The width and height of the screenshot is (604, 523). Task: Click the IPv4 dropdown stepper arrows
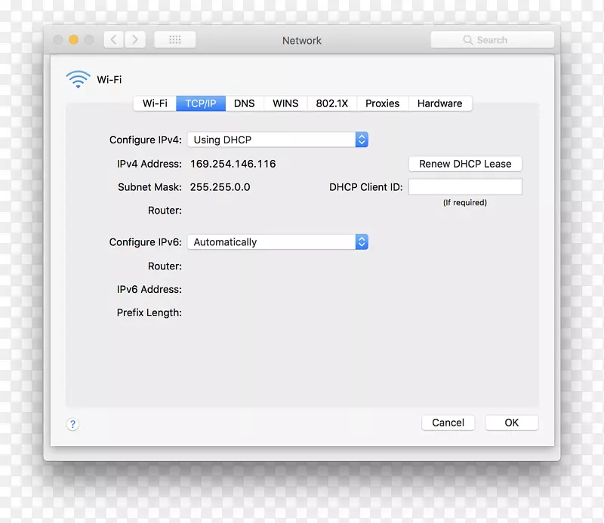[361, 140]
